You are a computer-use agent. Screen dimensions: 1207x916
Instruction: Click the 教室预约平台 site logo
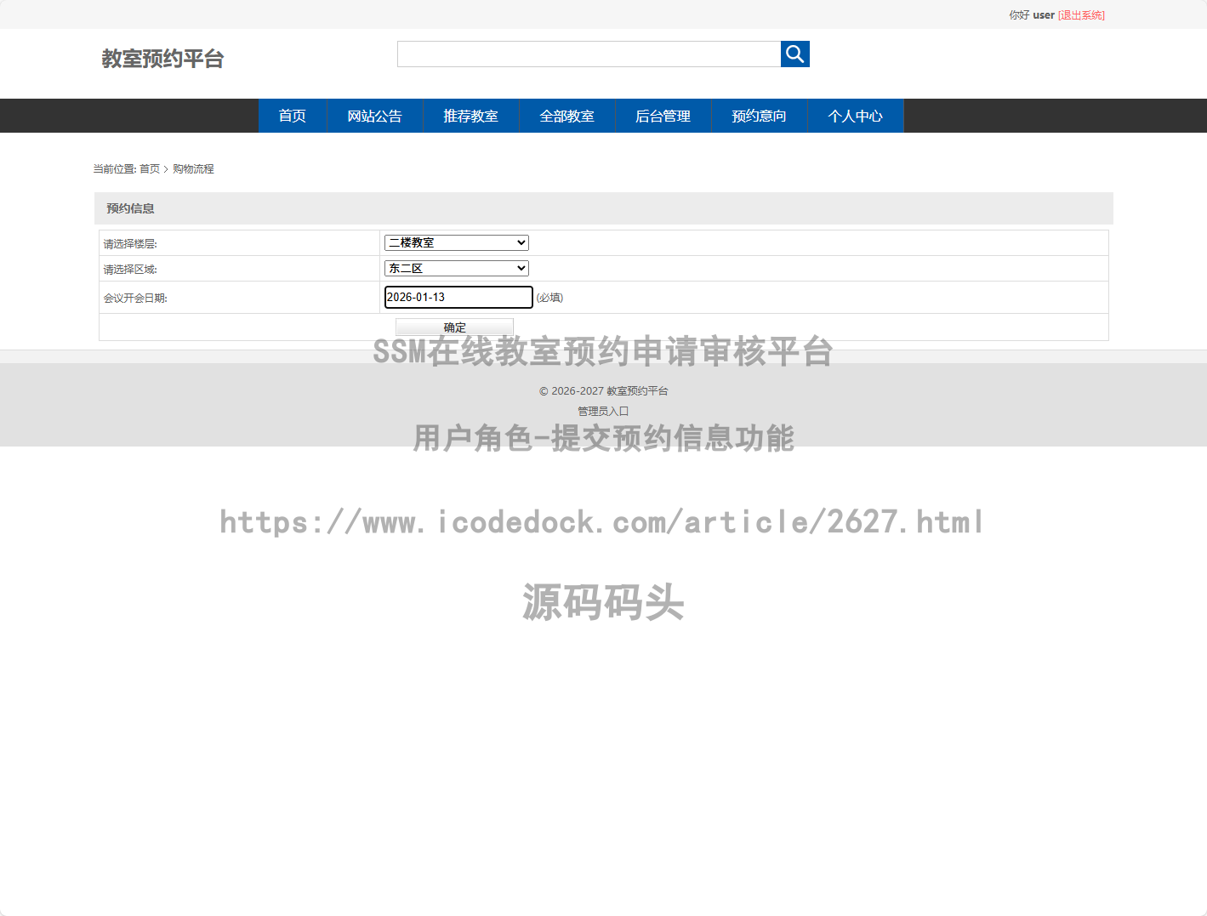162,58
